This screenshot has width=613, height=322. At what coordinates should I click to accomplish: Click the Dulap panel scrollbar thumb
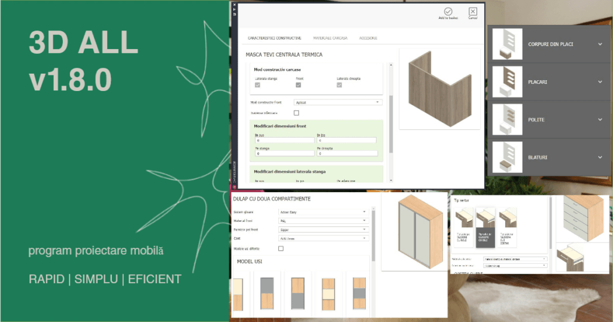(374, 235)
